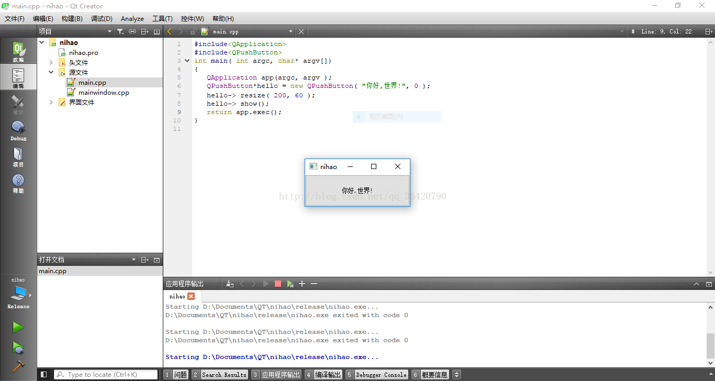The image size is (715, 381).
Task: Close the nihao output tab
Action: coord(191,296)
